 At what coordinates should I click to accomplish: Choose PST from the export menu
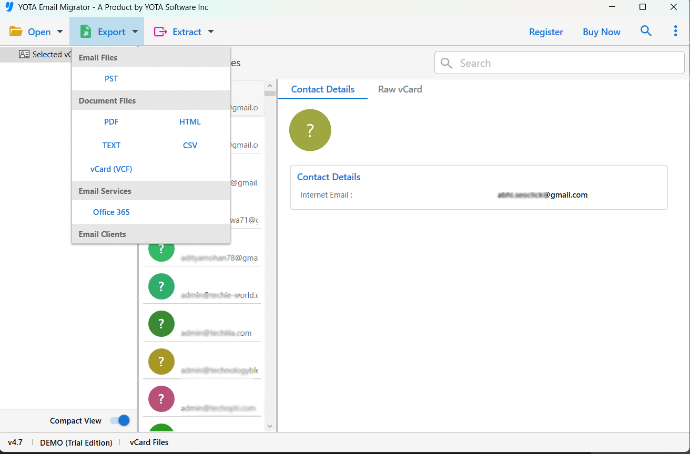point(111,78)
